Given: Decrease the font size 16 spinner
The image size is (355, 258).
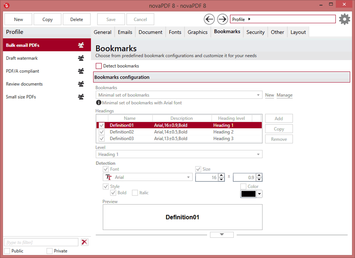Looking at the screenshot, I should pos(221,180).
